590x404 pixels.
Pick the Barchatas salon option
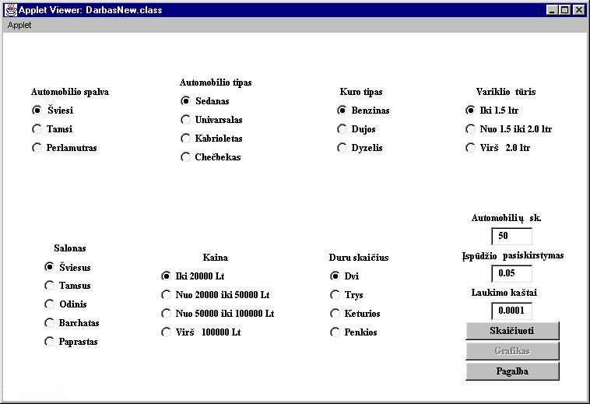point(50,323)
